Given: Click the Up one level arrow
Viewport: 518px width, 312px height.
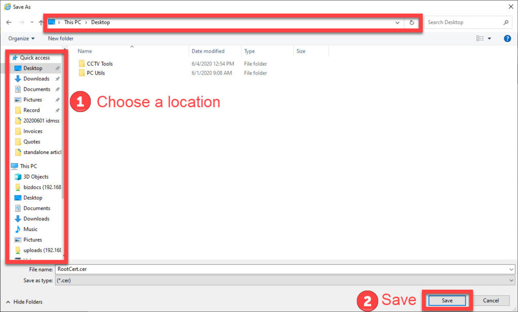Looking at the screenshot, I should pyautogui.click(x=41, y=22).
